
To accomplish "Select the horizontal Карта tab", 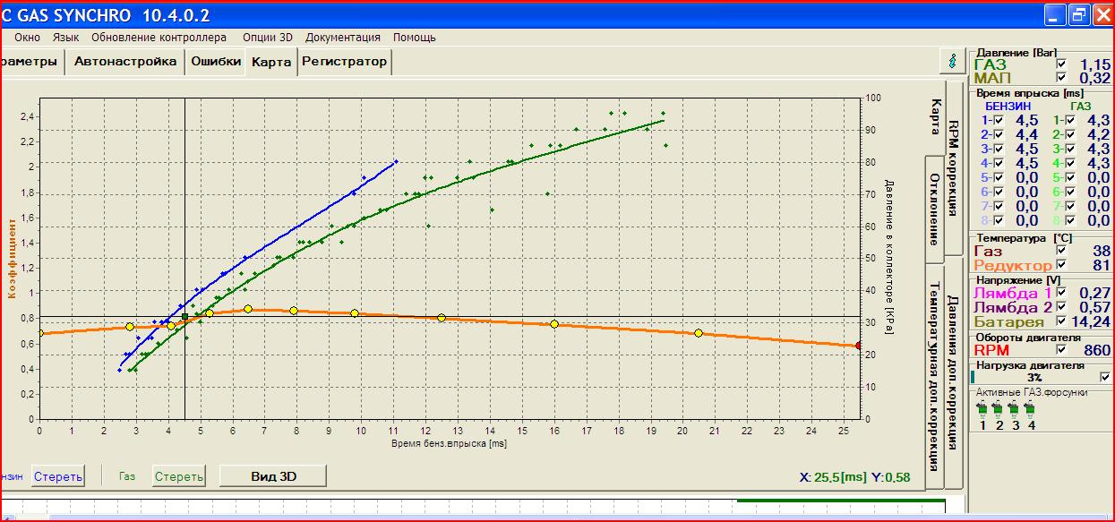I will click(271, 63).
